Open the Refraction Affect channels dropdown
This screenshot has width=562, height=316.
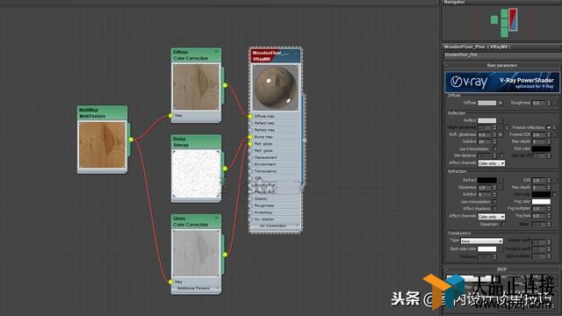click(492, 217)
